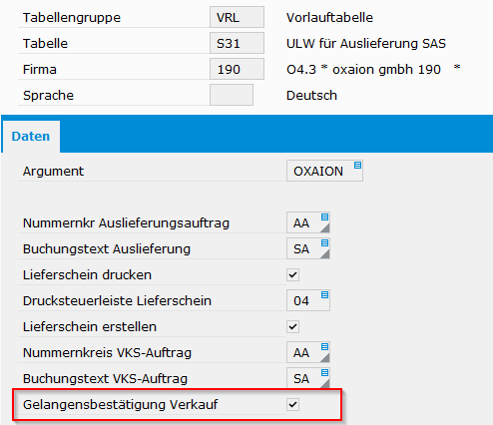Image resolution: width=493 pixels, height=425 pixels.
Task: Expand corner triangle of Buchungstext Auslieferung field
Action: 325,254
